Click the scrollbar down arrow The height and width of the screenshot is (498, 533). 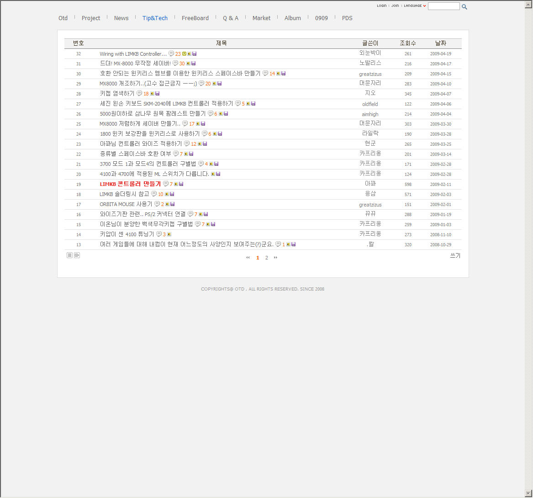(528, 493)
